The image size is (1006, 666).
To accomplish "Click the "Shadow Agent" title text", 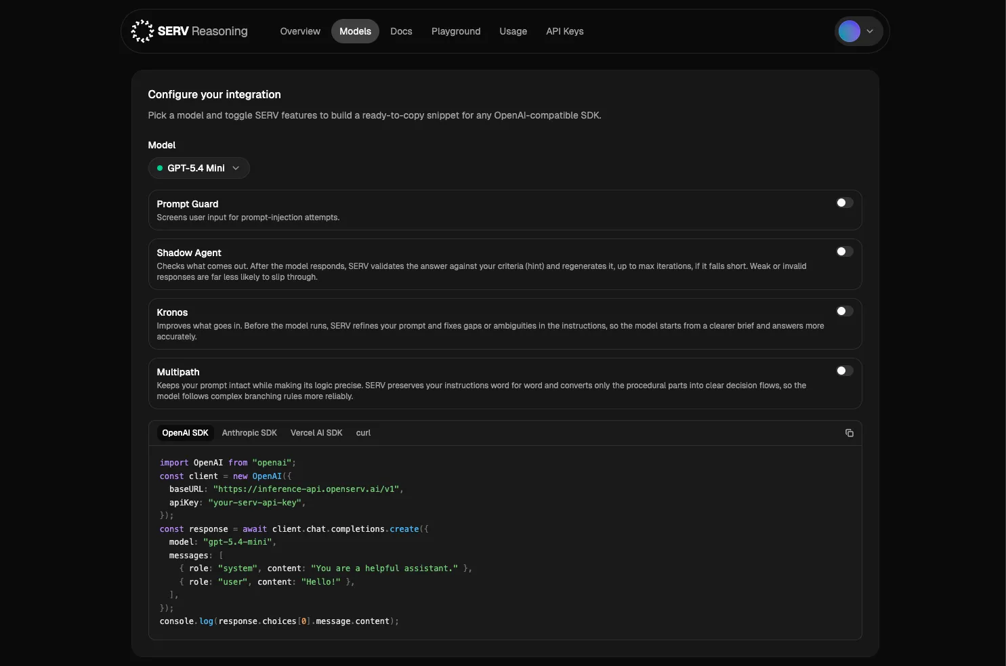I will [189, 253].
